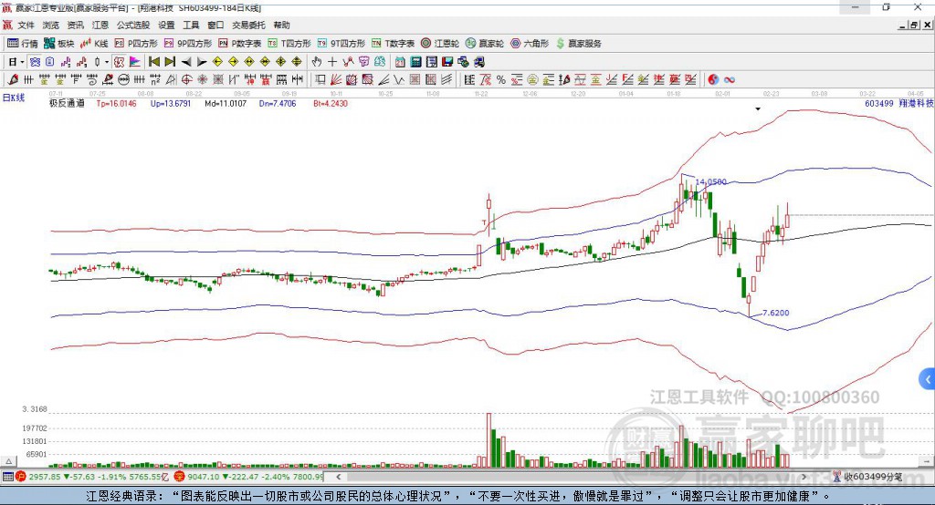Open the 文件 menu

pyautogui.click(x=26, y=25)
